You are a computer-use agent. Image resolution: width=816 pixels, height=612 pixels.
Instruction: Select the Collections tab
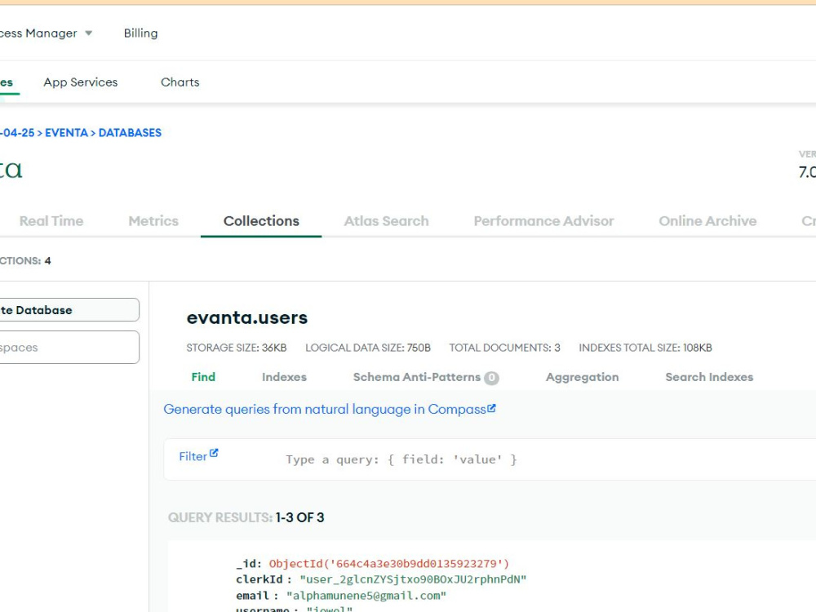pos(261,221)
